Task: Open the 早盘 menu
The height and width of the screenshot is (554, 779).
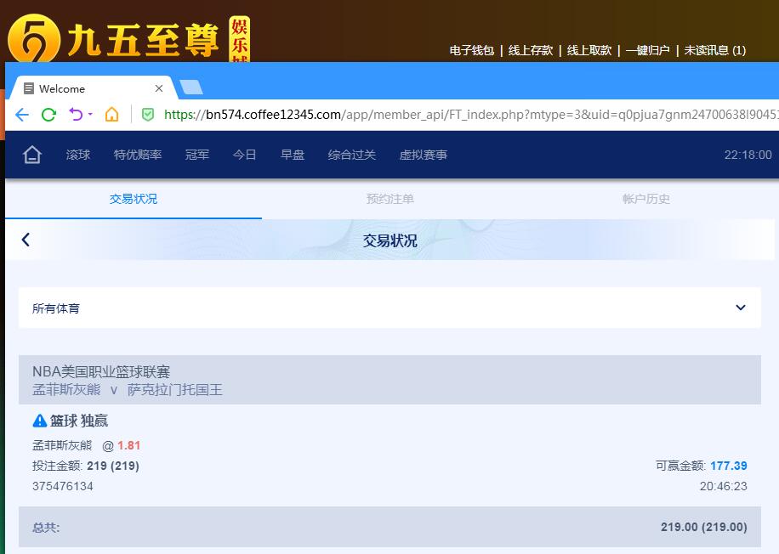Action: [x=293, y=155]
